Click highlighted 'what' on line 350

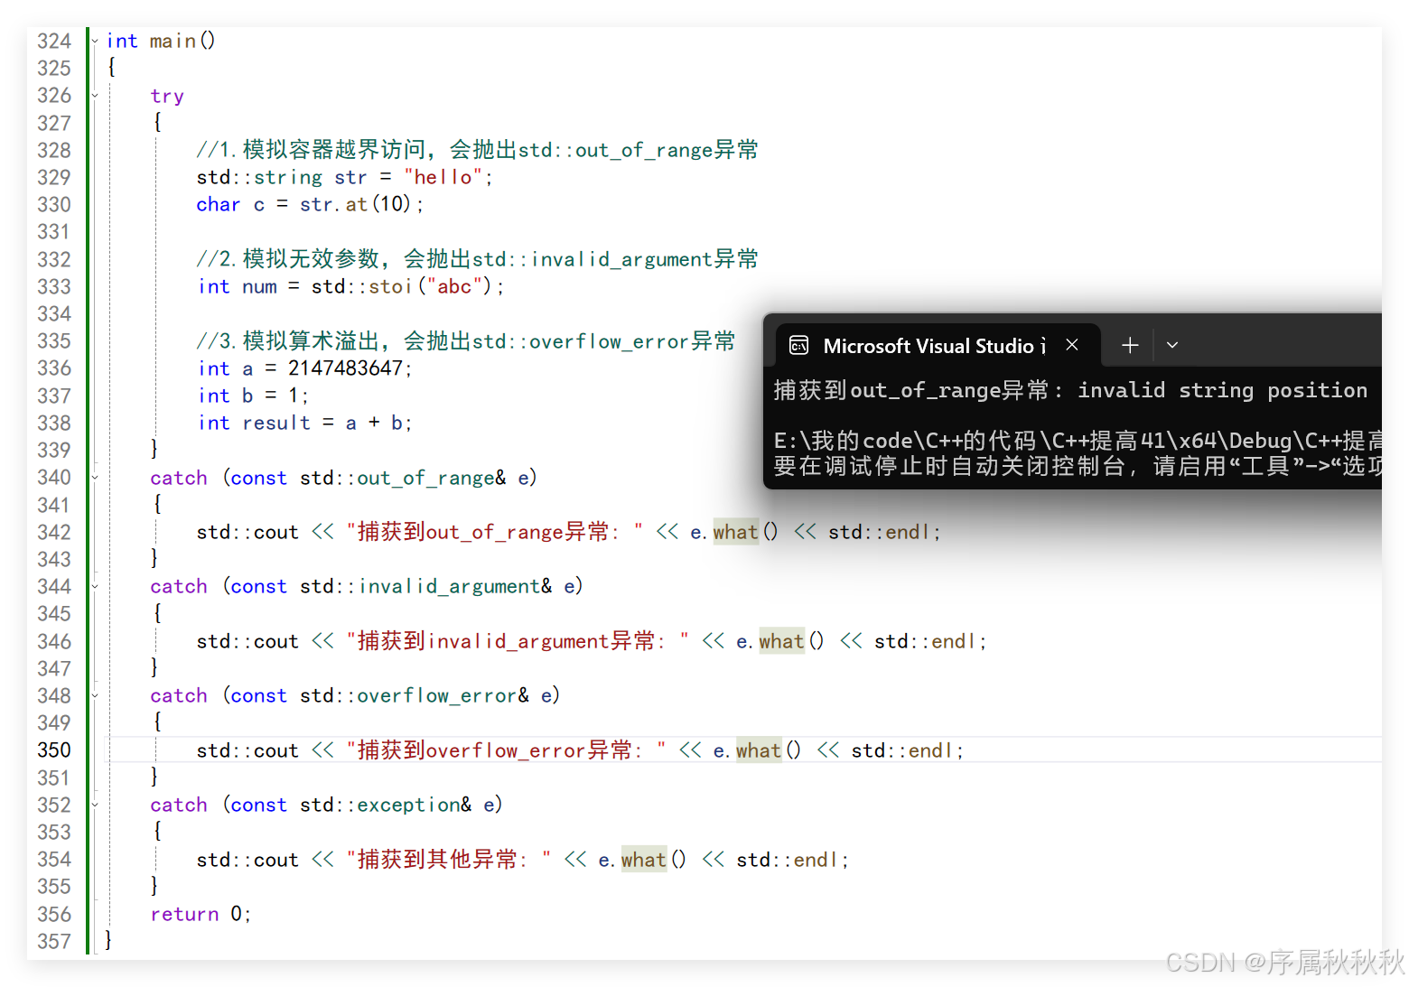coord(759,751)
